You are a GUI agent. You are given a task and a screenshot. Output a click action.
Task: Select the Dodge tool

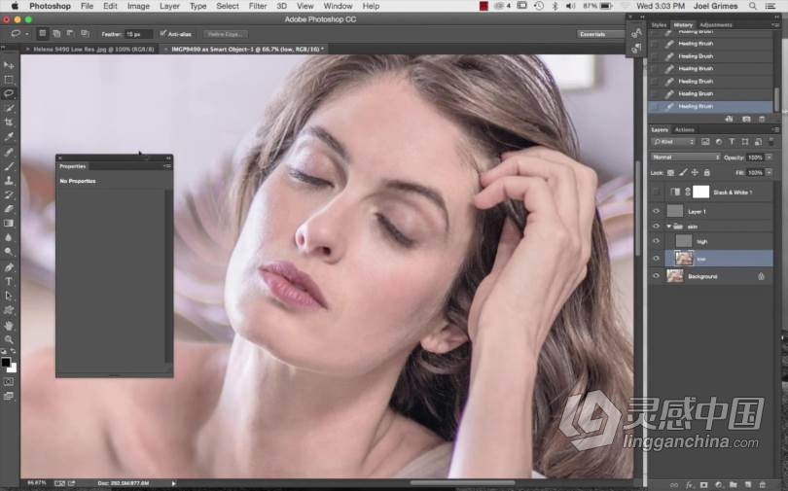[x=9, y=252]
